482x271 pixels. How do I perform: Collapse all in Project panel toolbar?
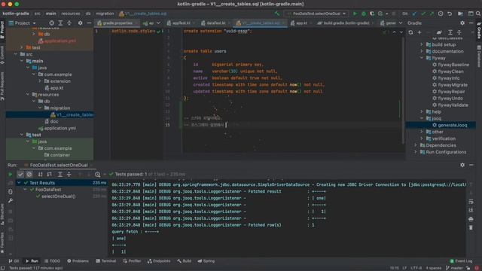click(x=69, y=23)
